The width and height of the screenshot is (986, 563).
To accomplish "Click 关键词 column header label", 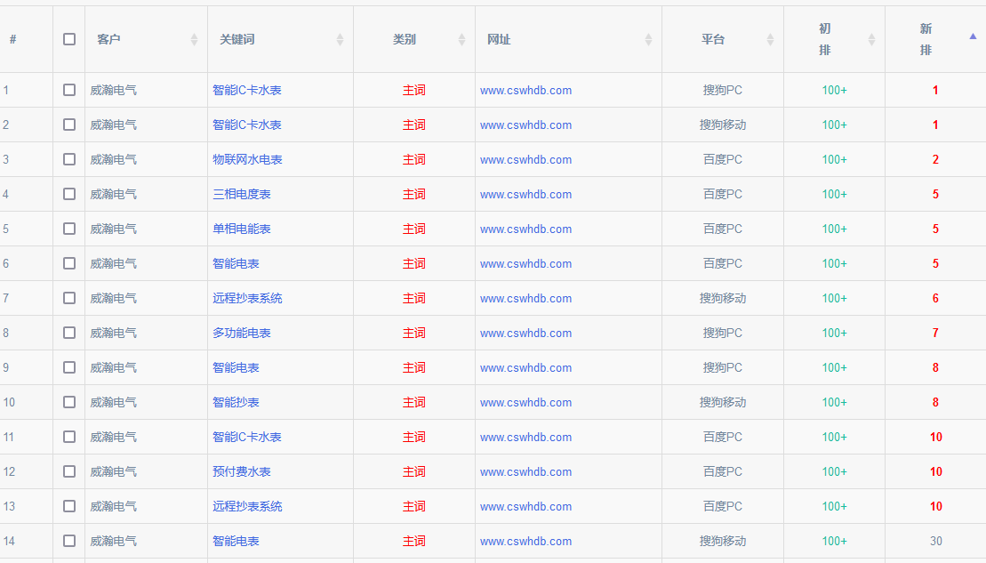I will [237, 39].
